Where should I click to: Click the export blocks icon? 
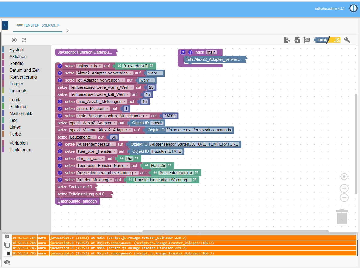tap(287, 40)
